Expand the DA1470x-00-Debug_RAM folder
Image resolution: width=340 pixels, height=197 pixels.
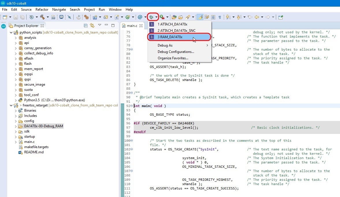click(16, 126)
